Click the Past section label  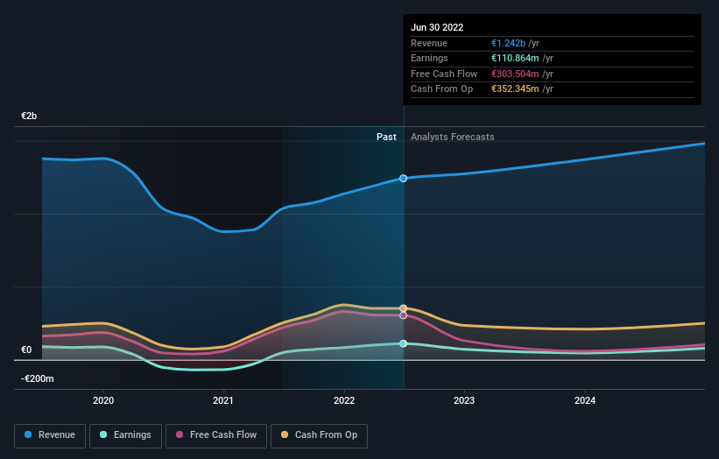pos(386,137)
